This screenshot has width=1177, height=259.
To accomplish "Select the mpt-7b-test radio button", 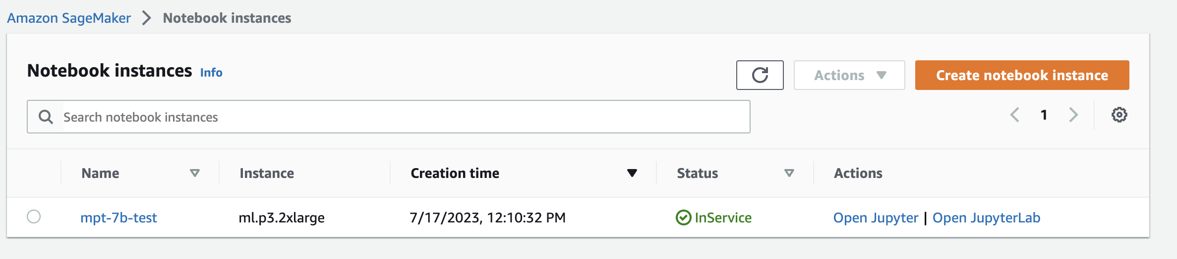I will click(x=34, y=216).
